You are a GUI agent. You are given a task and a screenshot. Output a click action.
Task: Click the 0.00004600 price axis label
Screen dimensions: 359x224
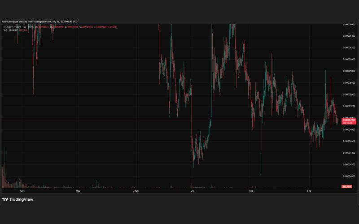[x=349, y=141]
